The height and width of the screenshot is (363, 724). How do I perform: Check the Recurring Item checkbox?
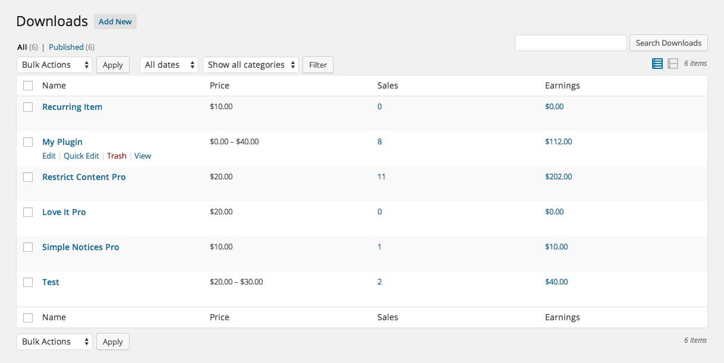[28, 107]
